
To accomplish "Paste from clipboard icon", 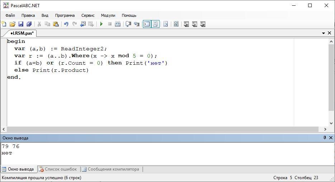I will (x=56, y=24).
